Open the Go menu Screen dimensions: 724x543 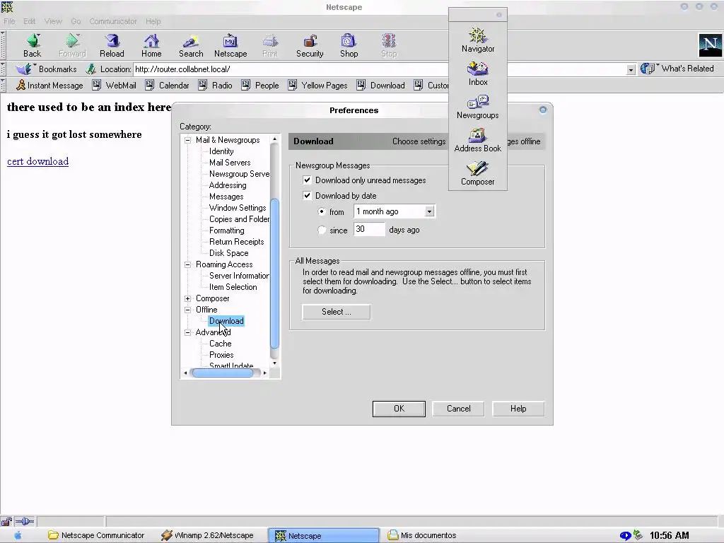click(x=76, y=21)
